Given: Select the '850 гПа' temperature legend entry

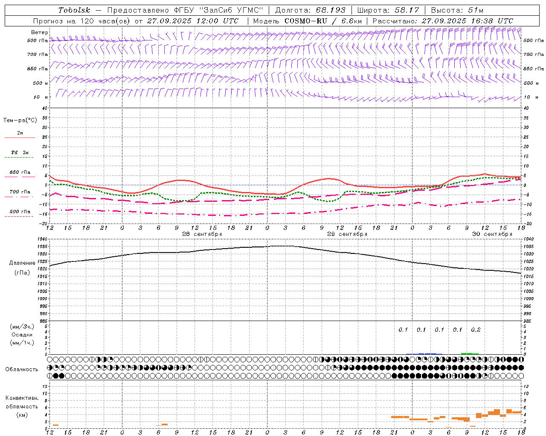Looking at the screenshot, I should (20, 172).
